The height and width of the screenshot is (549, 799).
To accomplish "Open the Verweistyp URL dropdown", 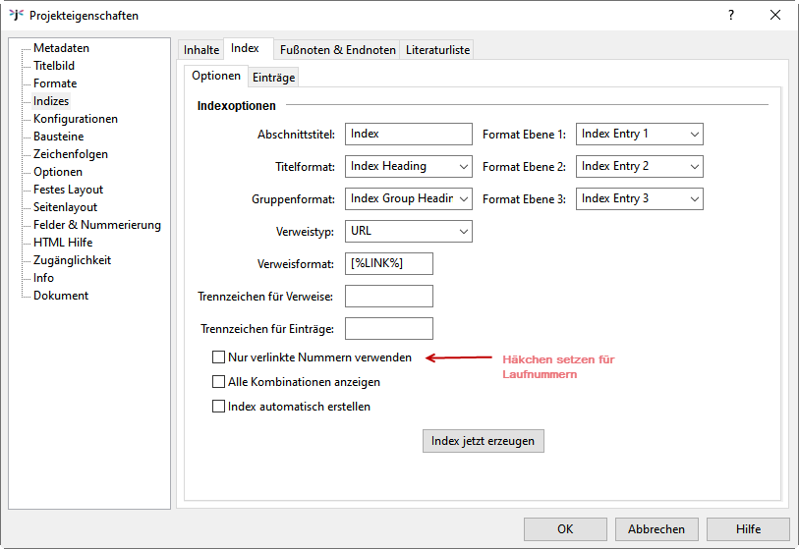I will [x=409, y=231].
